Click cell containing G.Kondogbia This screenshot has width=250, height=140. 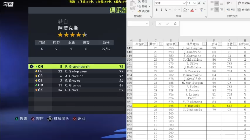(192, 110)
